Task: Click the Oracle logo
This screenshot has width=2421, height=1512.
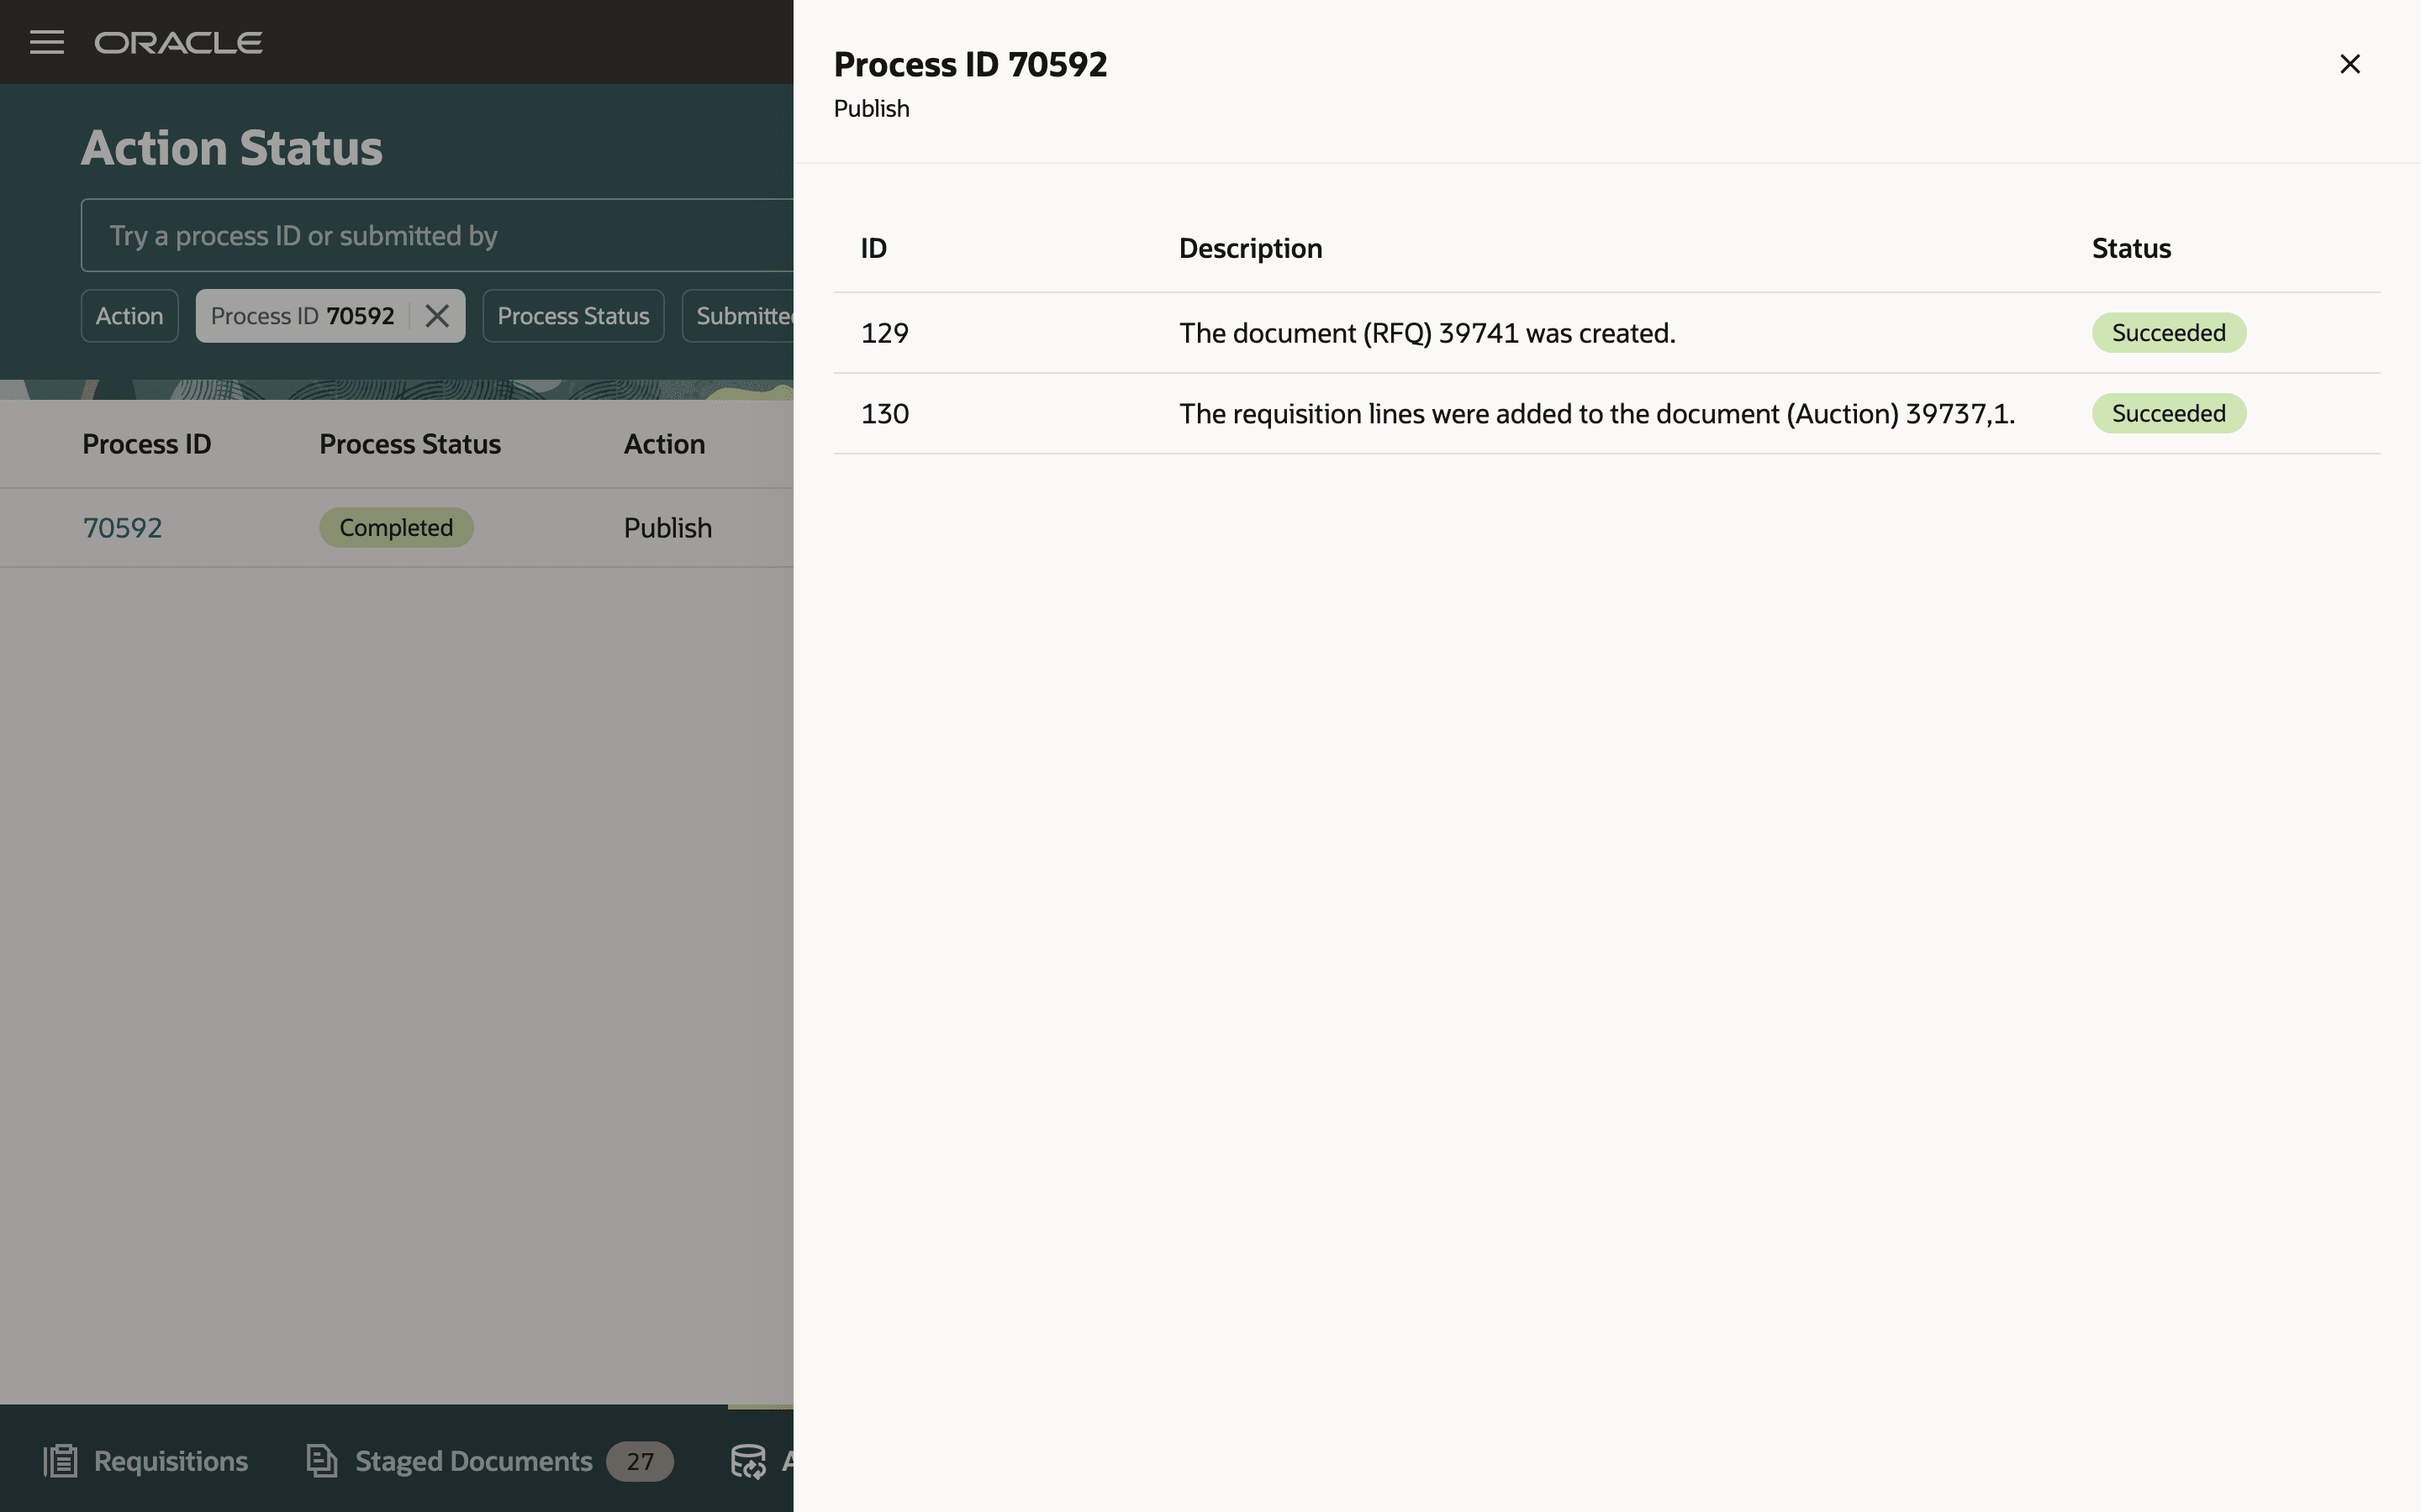Action: coord(179,42)
